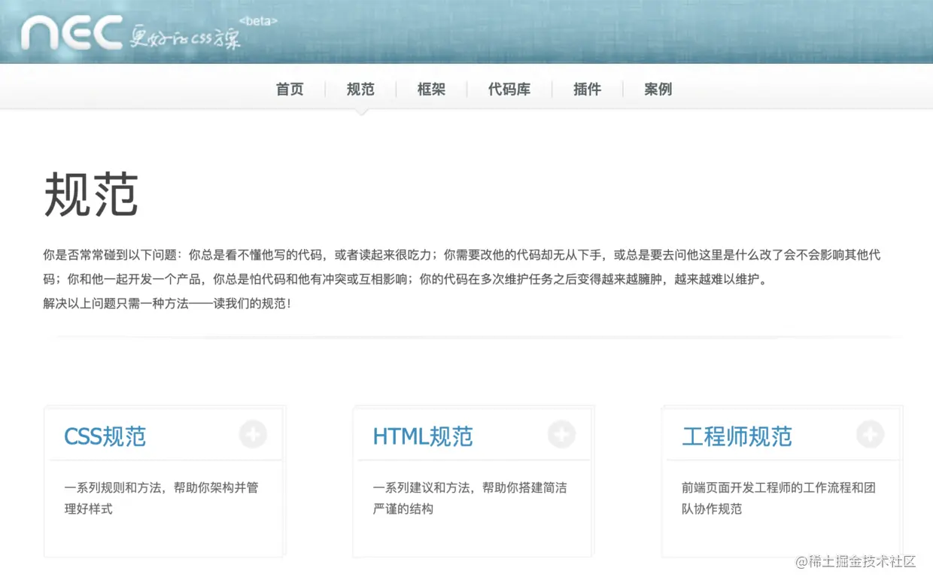The image size is (933, 586).
Task: Open the plus icon on HTML规范 card
Action: [x=561, y=434]
